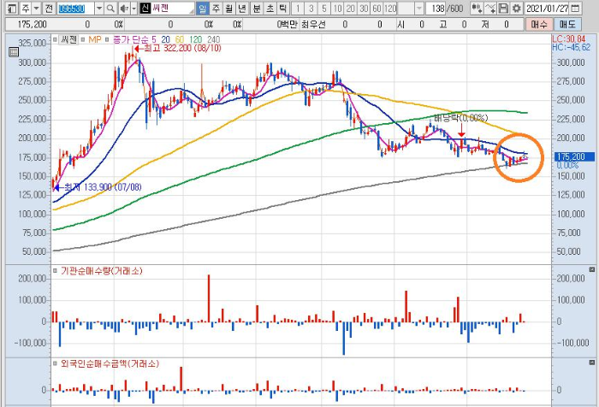Screen dimensions: 599x407
Task: Edit the date field 2021/01/27
Action: point(547,8)
